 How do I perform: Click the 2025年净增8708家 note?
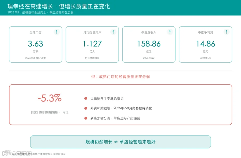tap(36, 58)
